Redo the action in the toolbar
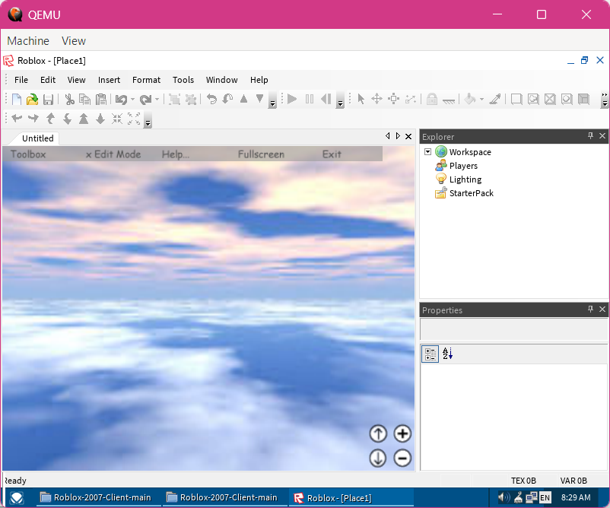This screenshot has width=610, height=508. [145, 99]
